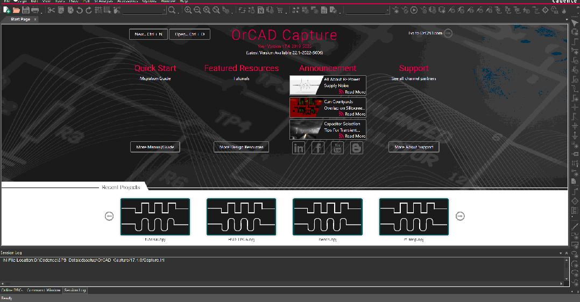Read More on RF Power Supply Noise
This screenshot has height=302, width=580.
click(355, 92)
